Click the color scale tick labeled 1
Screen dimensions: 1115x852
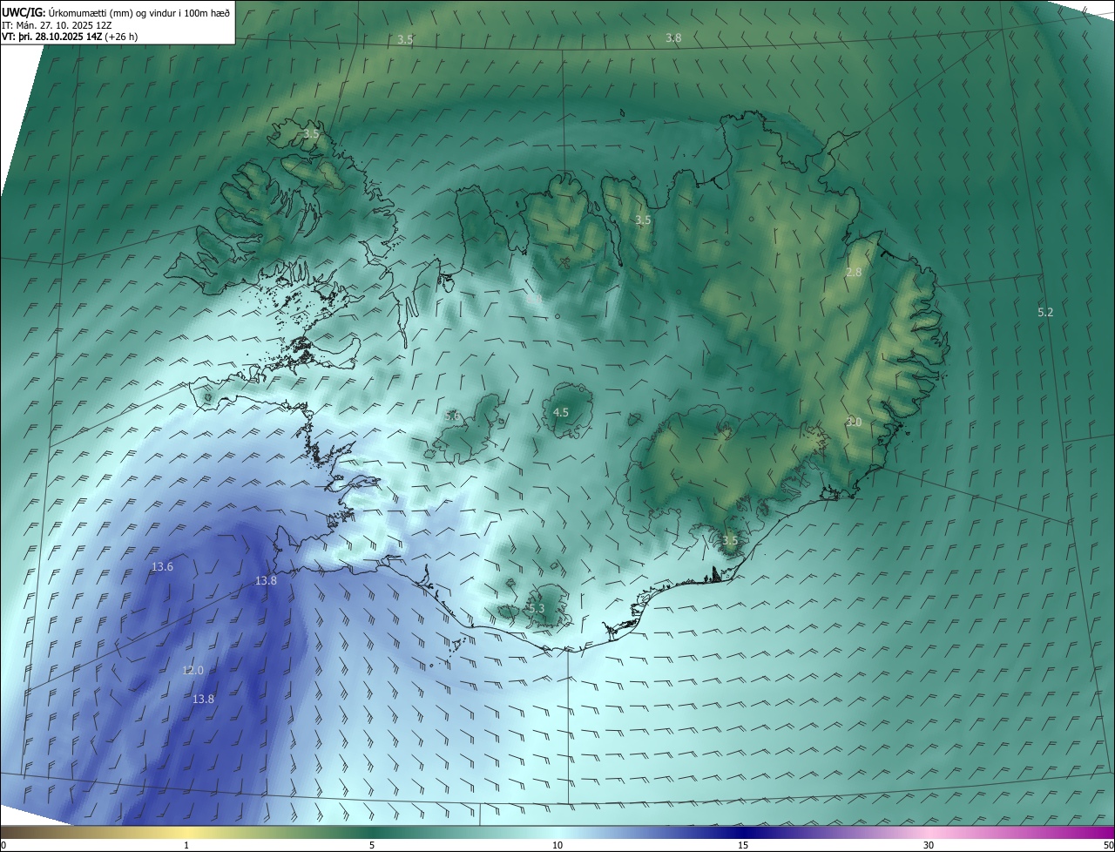[x=186, y=845]
